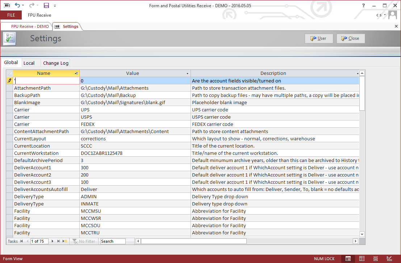Open the Description column filter dropdown
The width and height of the screenshot is (401, 263).
[x=357, y=73]
